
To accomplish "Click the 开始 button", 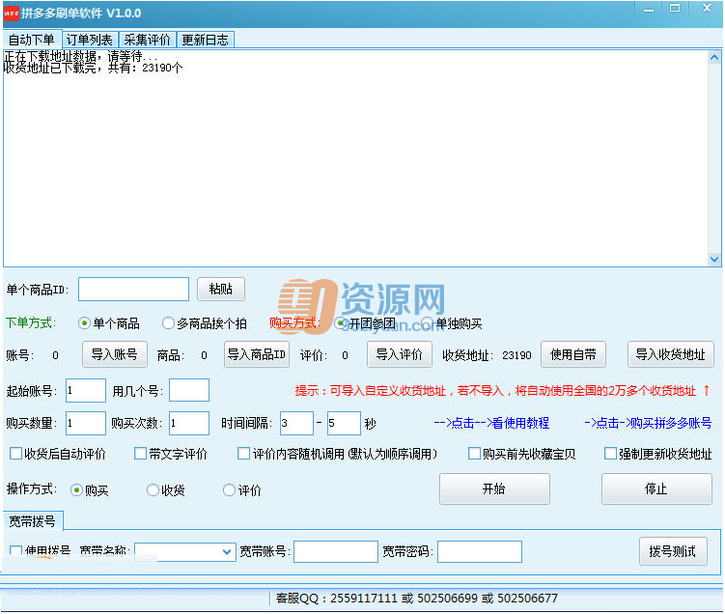I will (x=494, y=488).
